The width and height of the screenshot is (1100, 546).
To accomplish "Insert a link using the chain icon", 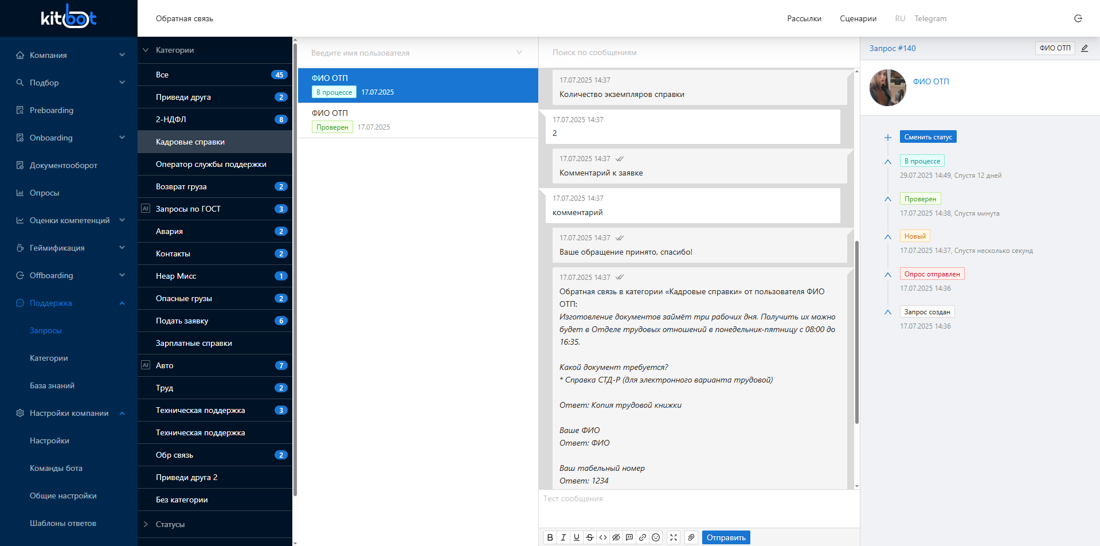I will pos(643,537).
